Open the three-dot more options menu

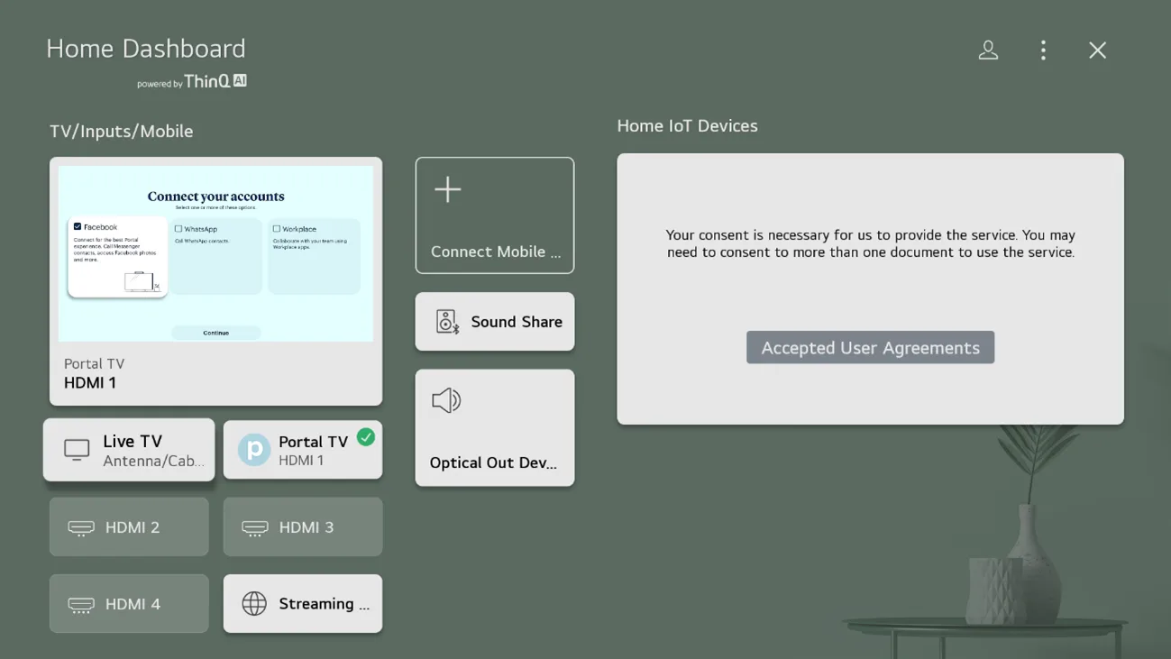[1043, 50]
